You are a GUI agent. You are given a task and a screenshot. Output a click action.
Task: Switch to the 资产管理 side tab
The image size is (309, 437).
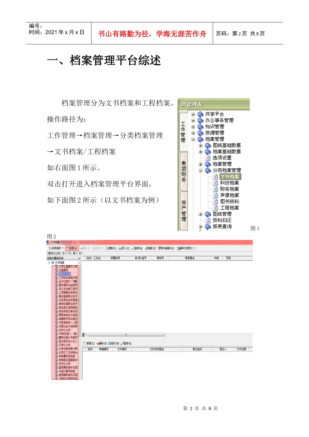[x=183, y=211]
